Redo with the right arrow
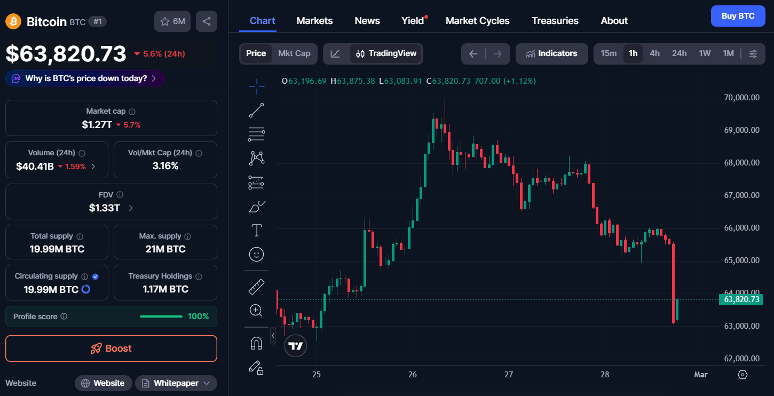 click(x=497, y=54)
